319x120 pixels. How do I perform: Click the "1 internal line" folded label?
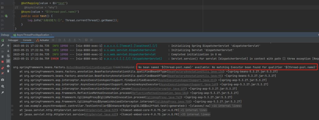194,110
